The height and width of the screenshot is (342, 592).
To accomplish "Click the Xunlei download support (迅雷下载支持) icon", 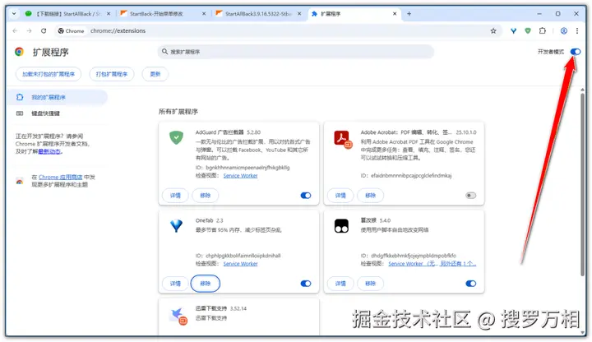I will tap(178, 316).
